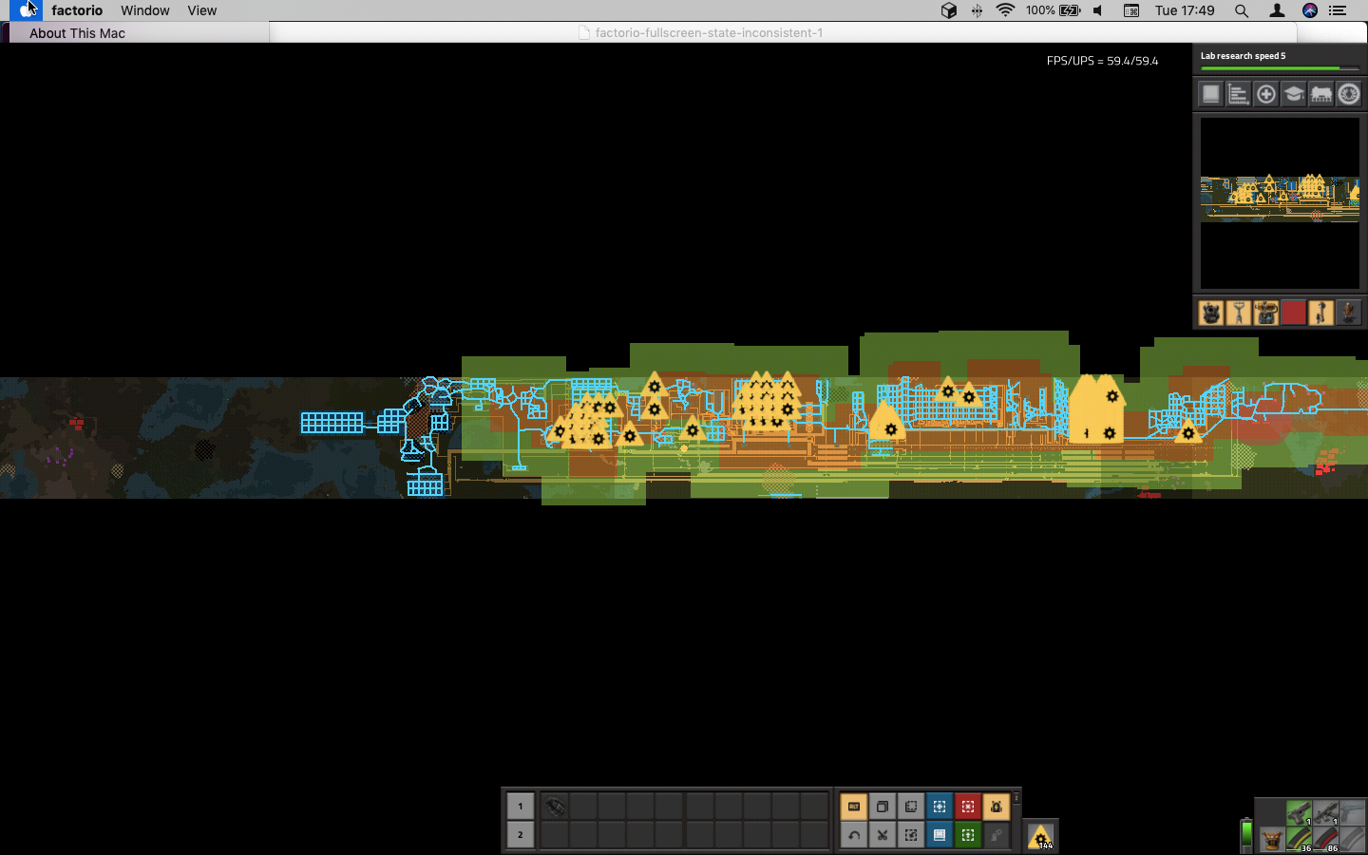1368x855 pixels.
Task: Open the trains overview locomotive button
Action: pyautogui.click(x=1321, y=94)
